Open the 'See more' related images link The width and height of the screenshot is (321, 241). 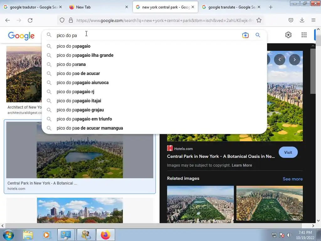292,179
